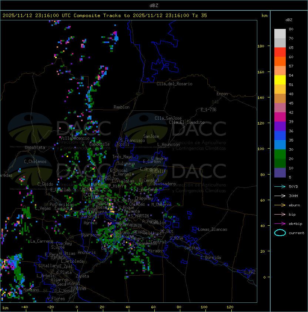Pick the bright yellow 51-54 dBZ legend swatch

280,80
